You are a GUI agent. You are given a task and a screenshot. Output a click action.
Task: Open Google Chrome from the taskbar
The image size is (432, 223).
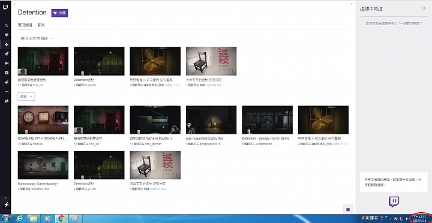[x=61, y=219]
